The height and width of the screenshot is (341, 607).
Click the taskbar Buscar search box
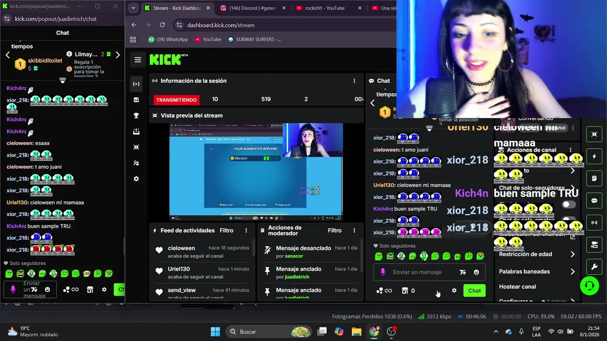(x=268, y=332)
